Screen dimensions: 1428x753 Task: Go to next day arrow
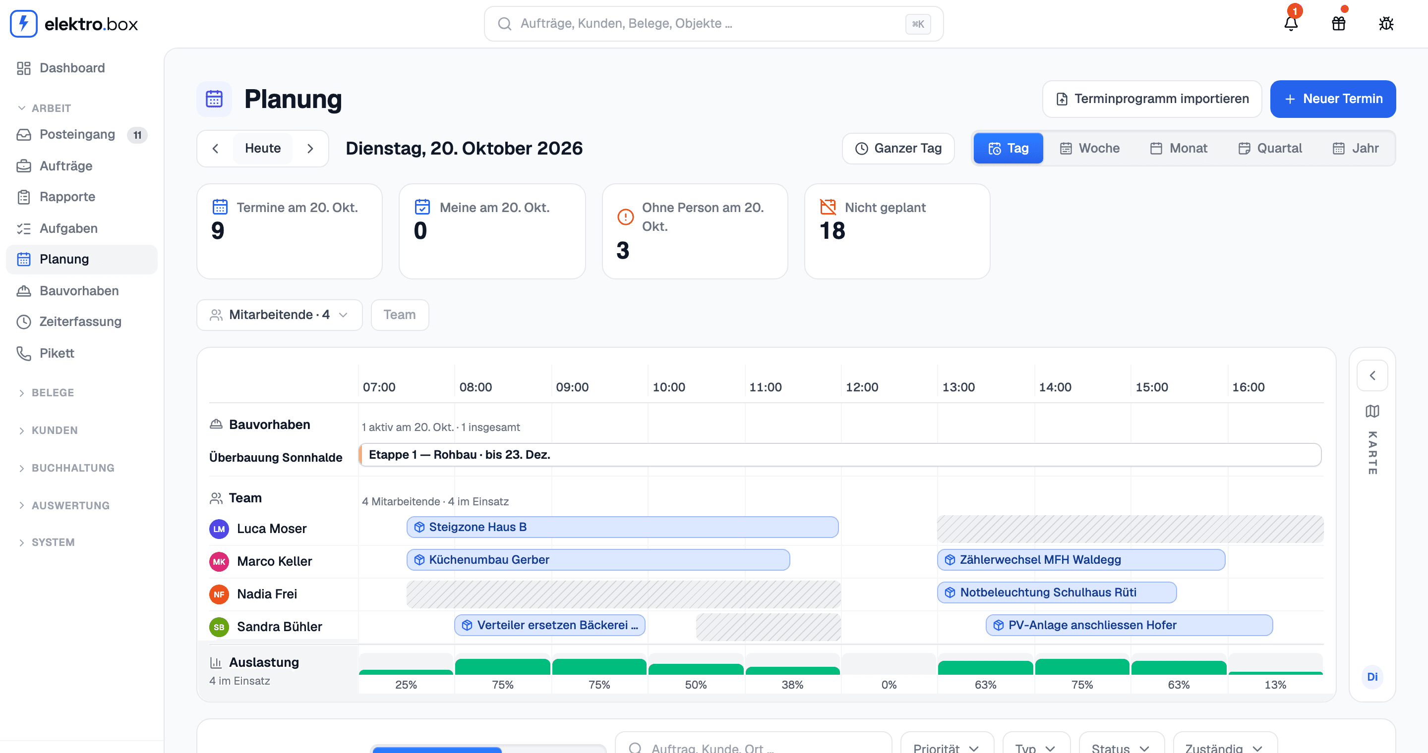(310, 149)
